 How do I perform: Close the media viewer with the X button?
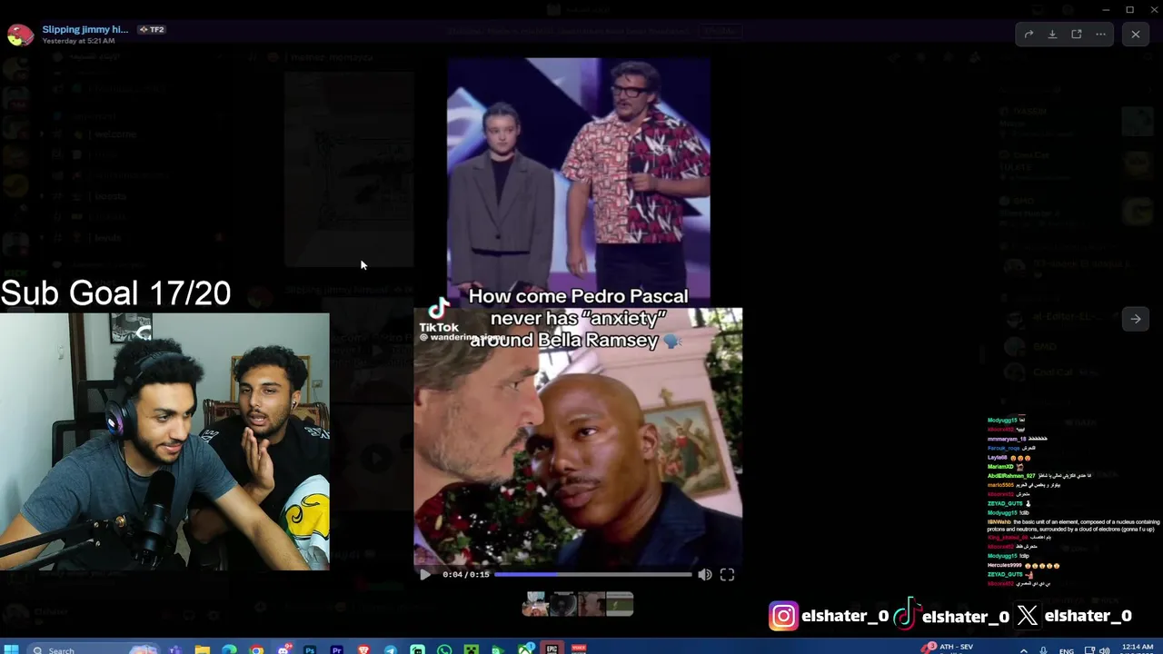tap(1136, 35)
